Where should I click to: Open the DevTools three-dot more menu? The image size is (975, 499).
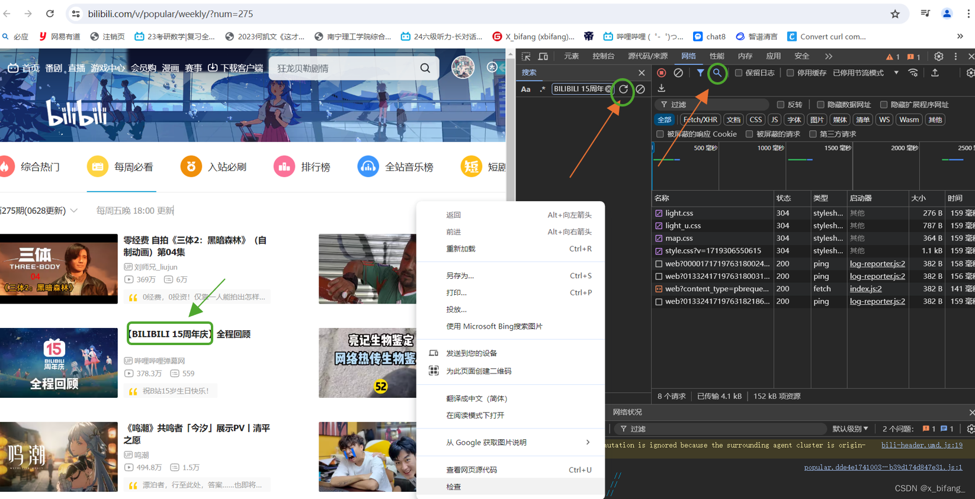(955, 56)
